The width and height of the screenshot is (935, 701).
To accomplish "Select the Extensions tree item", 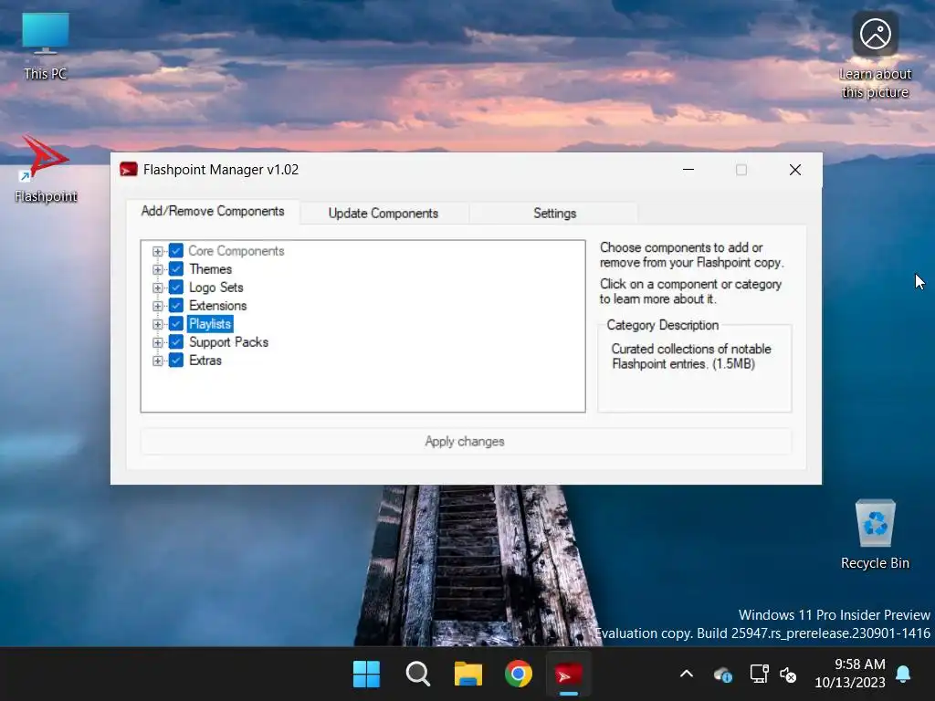I will (x=217, y=306).
